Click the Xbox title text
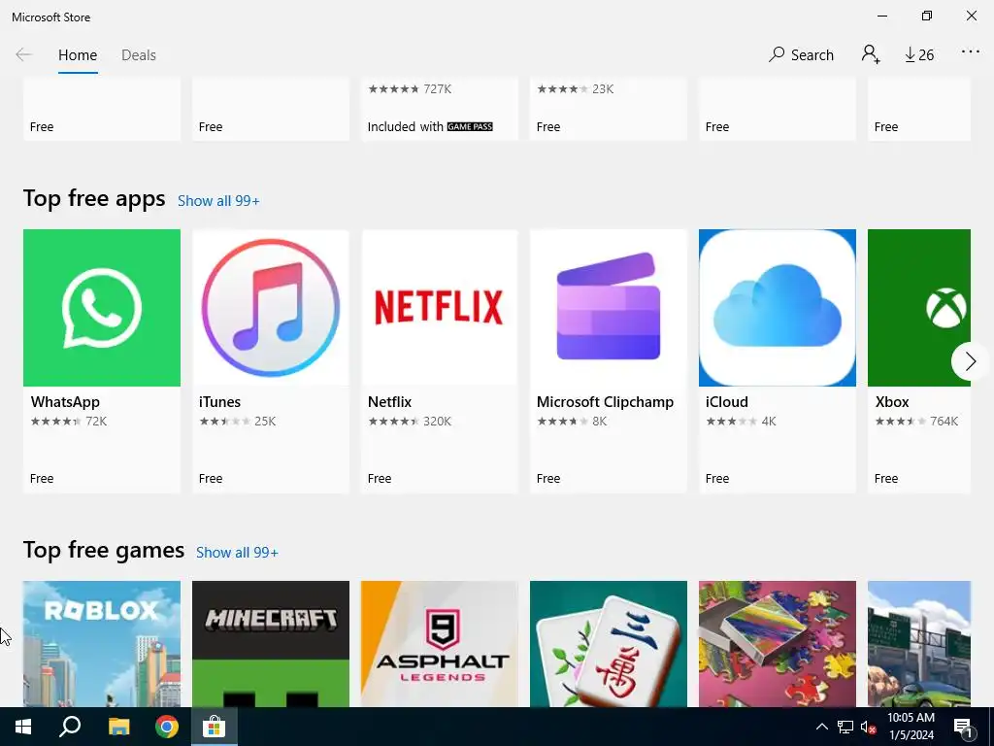The width and height of the screenshot is (994, 746). (892, 402)
